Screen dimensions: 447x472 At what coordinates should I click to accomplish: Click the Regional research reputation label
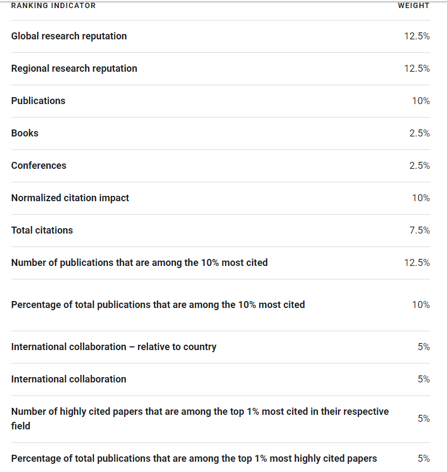pos(74,69)
